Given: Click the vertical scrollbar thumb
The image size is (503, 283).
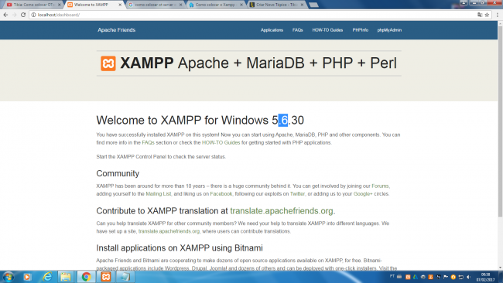Looking at the screenshot, I should pyautogui.click(x=500, y=121).
